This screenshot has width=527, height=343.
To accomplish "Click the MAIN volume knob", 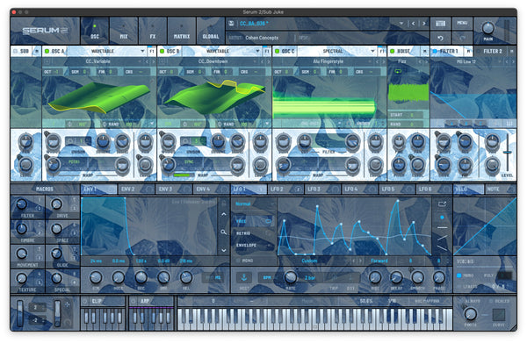I will [x=487, y=28].
